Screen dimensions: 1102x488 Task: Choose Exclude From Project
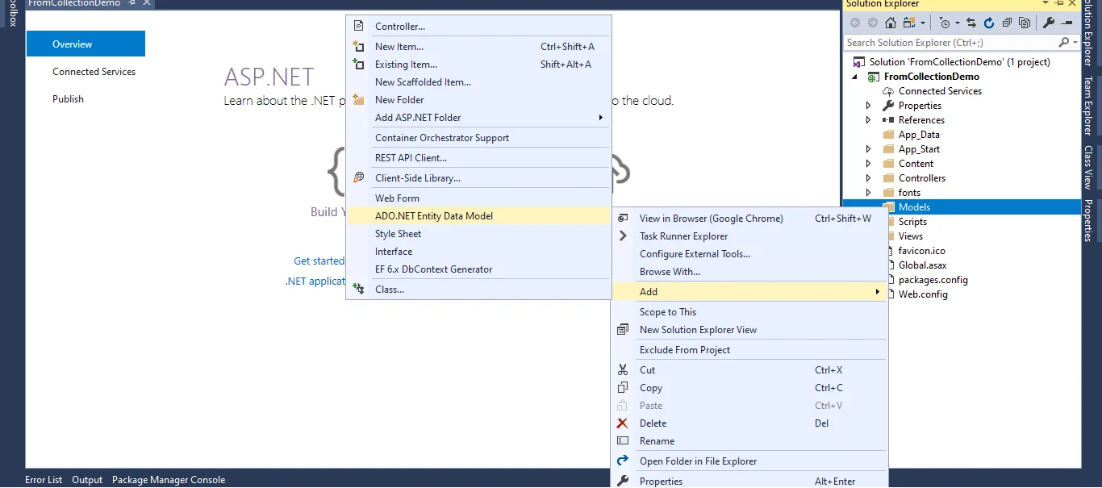pos(749,350)
